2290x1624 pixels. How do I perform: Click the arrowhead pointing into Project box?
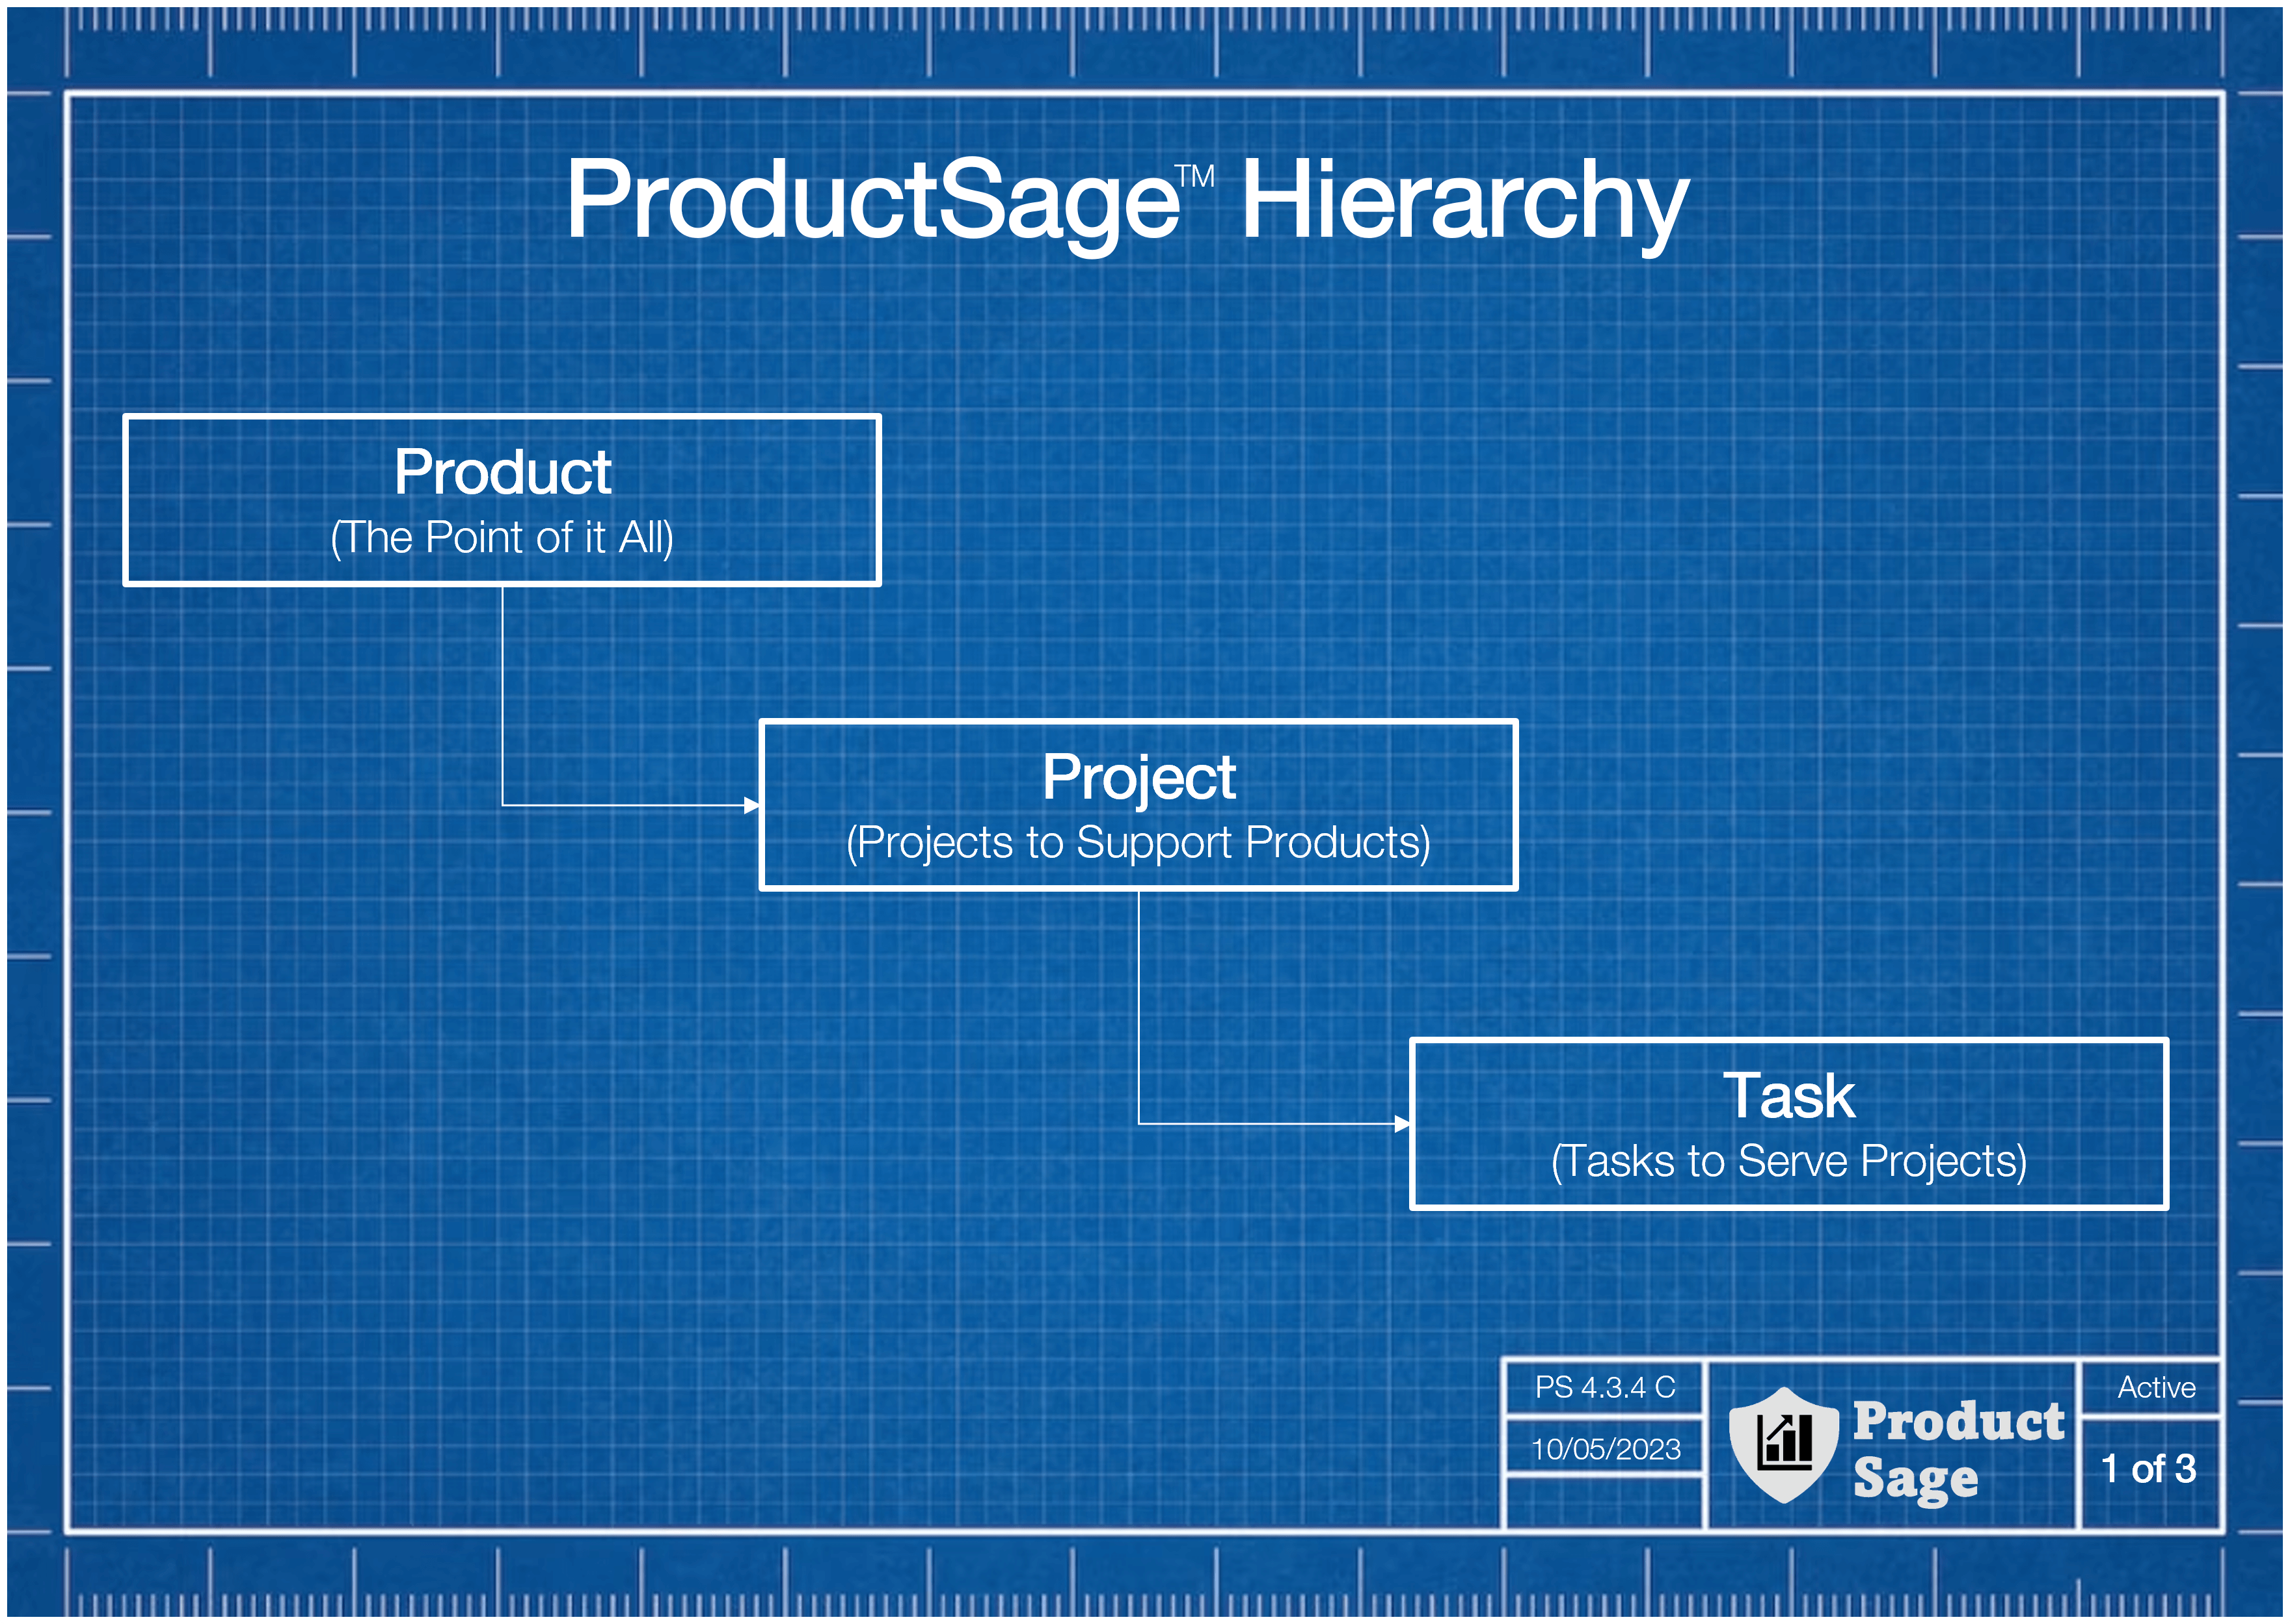pos(752,805)
